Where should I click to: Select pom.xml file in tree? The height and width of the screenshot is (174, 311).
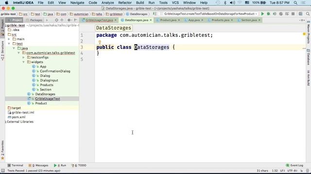[18, 117]
